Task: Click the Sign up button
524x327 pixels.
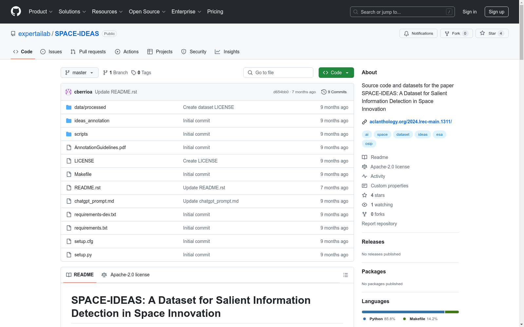Action: click(x=496, y=12)
